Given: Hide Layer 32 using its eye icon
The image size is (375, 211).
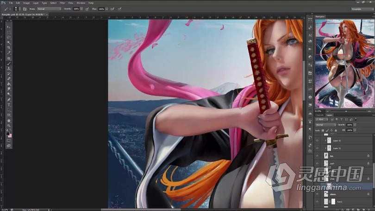Looking at the screenshot, I should (x=317, y=141).
